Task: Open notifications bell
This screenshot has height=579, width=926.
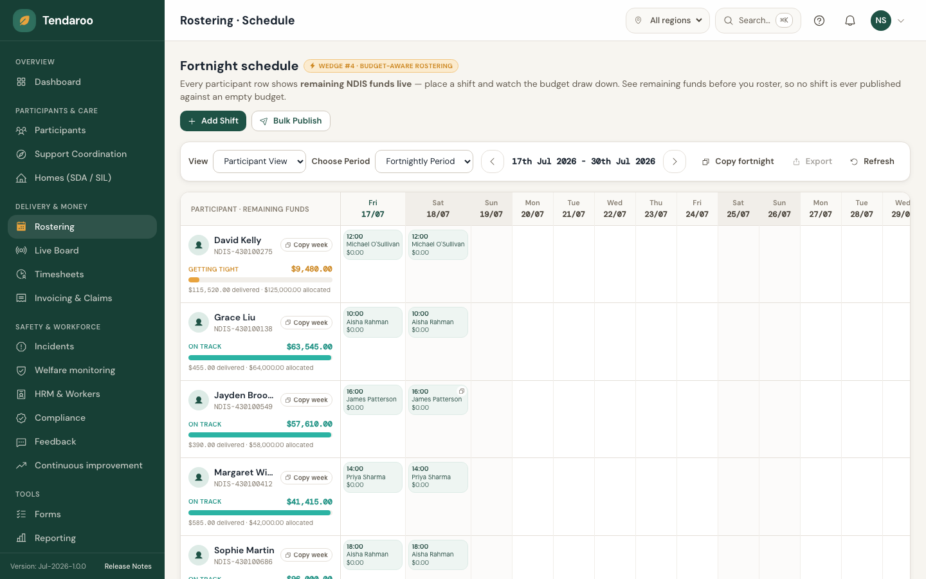Action: [850, 21]
